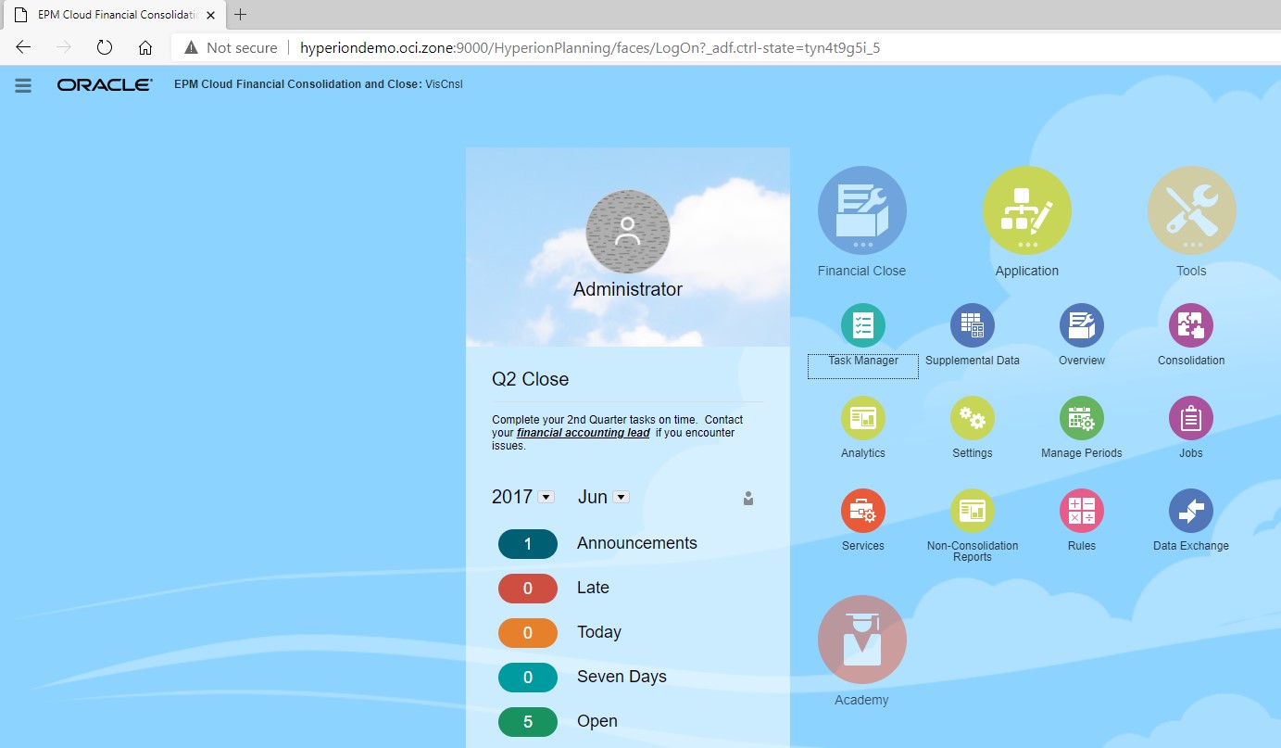Open the Tools cluster icon
The height and width of the screenshot is (748, 1281).
(x=1191, y=210)
